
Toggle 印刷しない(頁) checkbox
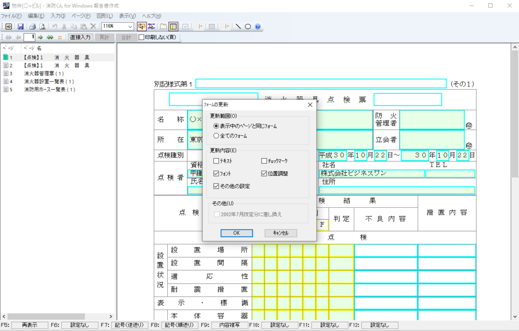pos(141,38)
